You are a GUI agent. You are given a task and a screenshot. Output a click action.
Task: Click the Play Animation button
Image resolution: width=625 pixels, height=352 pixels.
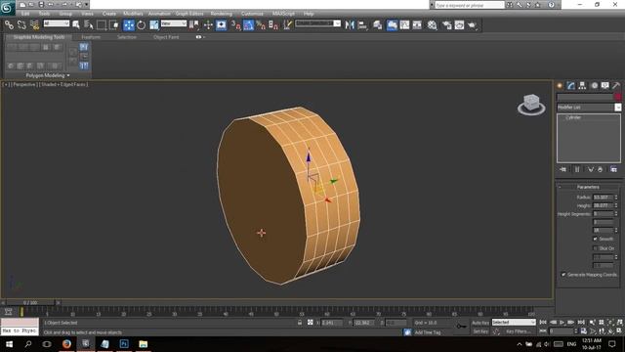point(562,322)
